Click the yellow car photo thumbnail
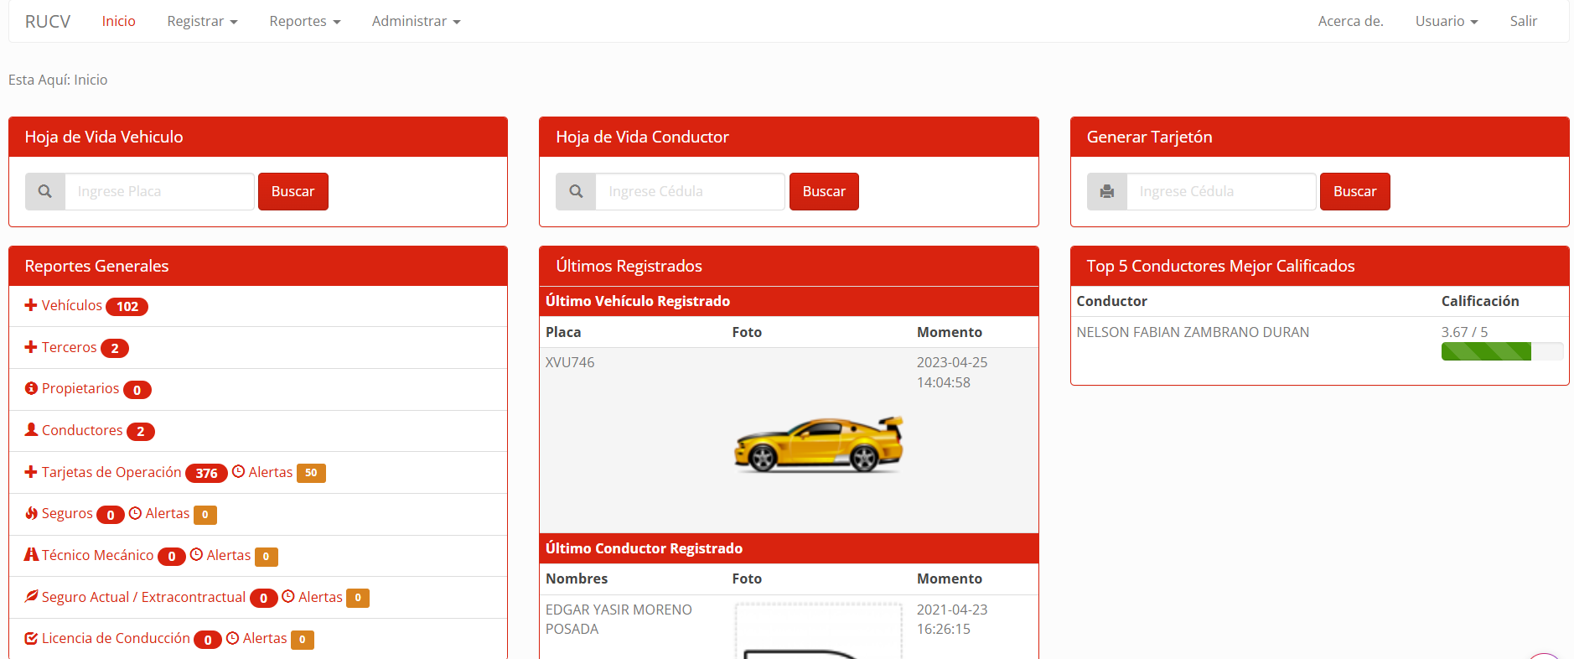Image resolution: width=1574 pixels, height=659 pixels. pyautogui.click(x=819, y=445)
